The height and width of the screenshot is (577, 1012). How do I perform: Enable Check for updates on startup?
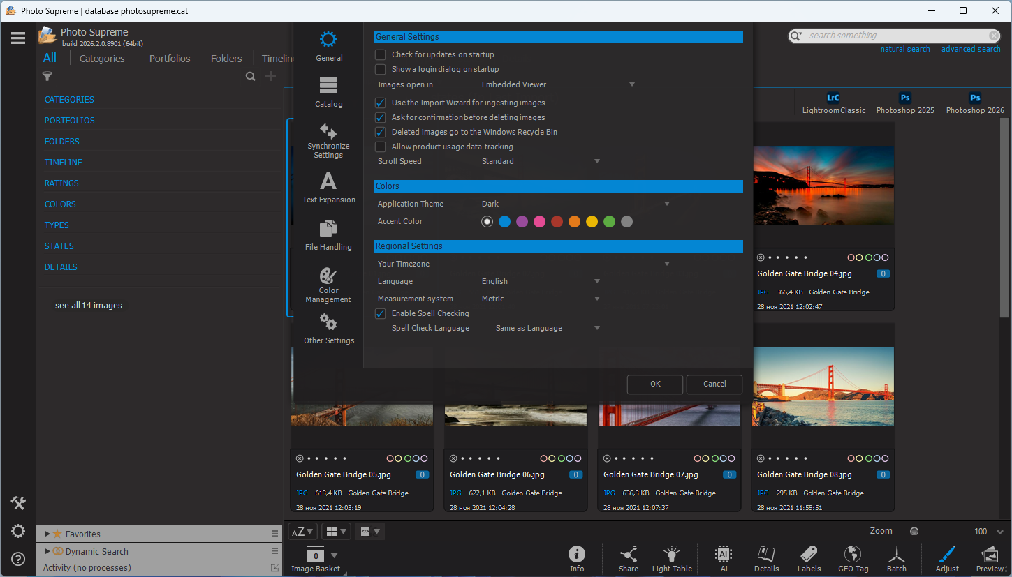coord(381,54)
